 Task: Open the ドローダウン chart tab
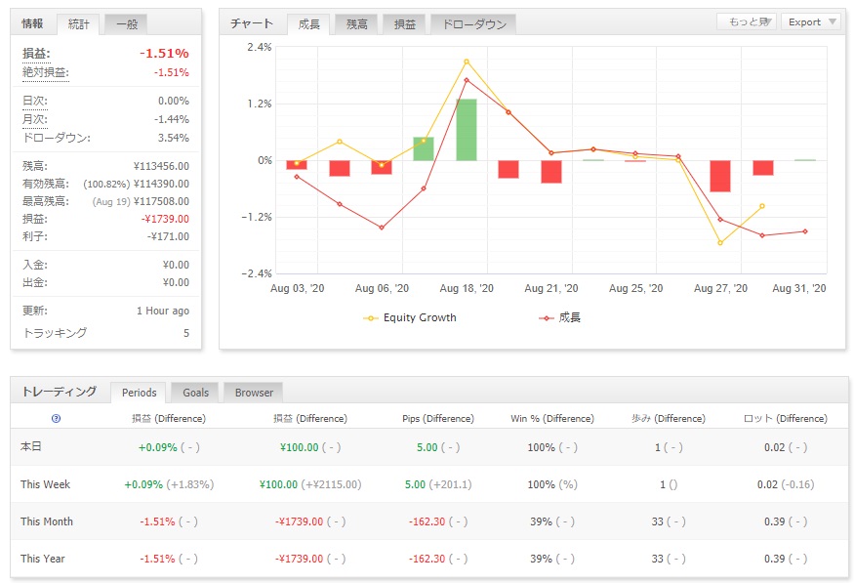coord(472,23)
